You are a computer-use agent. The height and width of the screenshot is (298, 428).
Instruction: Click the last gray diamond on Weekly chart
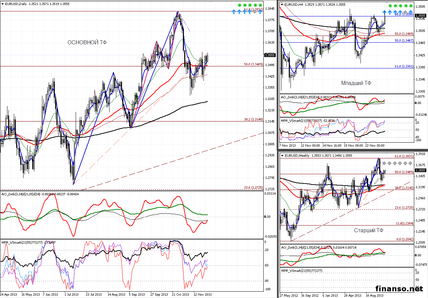pyautogui.click(x=411, y=163)
